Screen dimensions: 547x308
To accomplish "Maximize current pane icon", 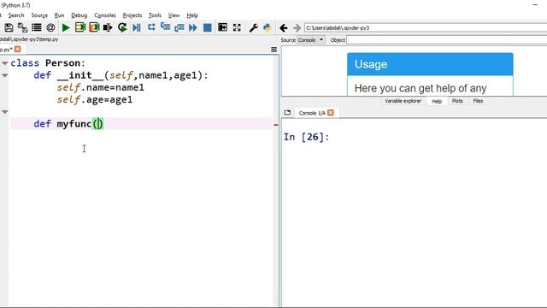I will coord(222,27).
